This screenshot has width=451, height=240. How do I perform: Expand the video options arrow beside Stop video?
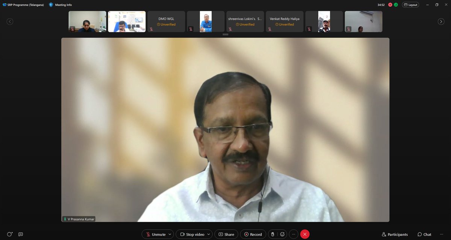209,234
